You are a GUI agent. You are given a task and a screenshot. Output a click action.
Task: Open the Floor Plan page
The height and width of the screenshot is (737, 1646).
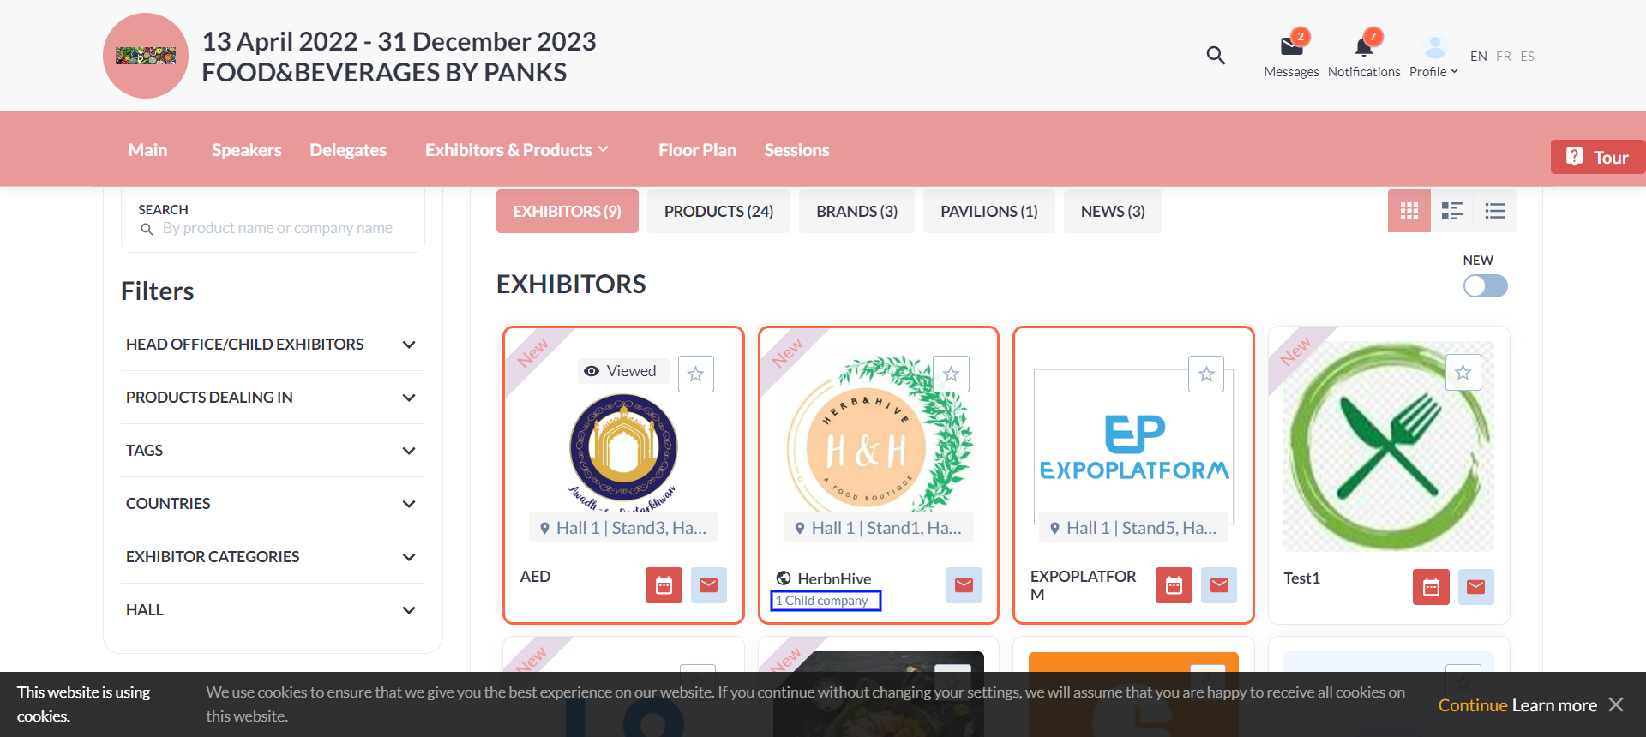click(697, 150)
